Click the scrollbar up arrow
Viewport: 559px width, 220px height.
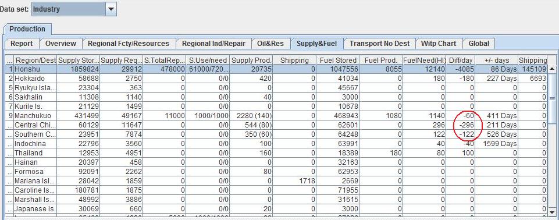552,69
